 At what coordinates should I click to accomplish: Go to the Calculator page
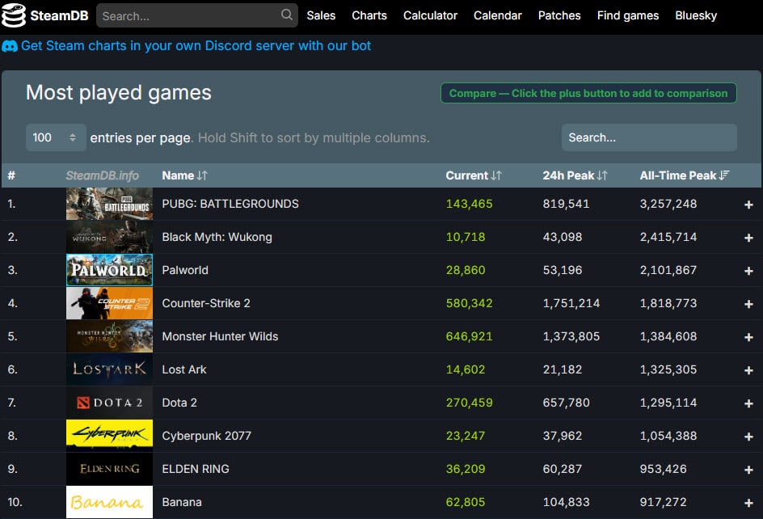tap(430, 15)
